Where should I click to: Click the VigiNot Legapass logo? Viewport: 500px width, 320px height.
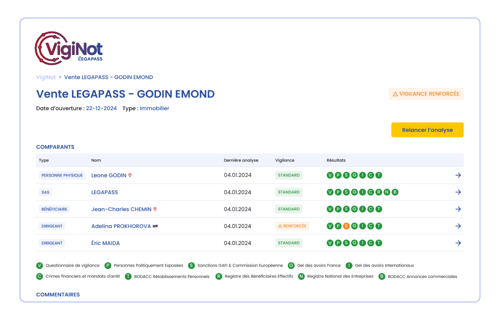pos(68,48)
